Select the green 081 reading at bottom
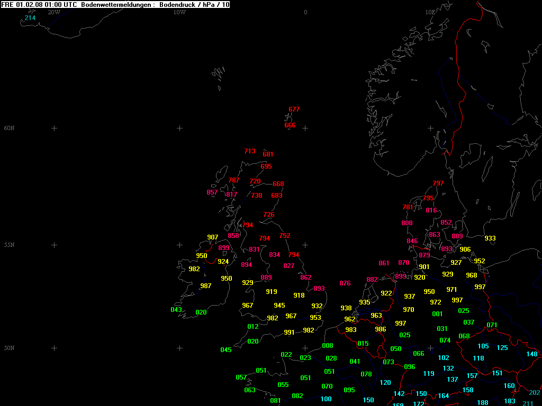The height and width of the screenshot is (406, 542). 276,401
